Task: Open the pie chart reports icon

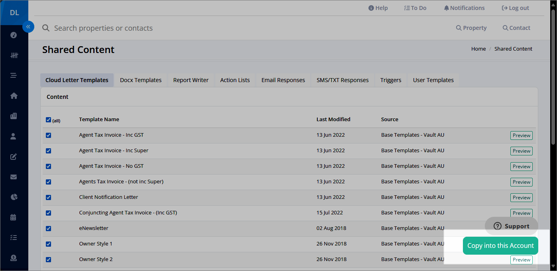Action: pyautogui.click(x=14, y=197)
